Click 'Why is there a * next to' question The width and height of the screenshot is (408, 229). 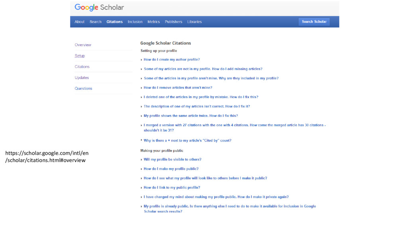(187, 140)
